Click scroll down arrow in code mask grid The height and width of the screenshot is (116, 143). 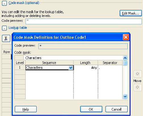[125, 97]
